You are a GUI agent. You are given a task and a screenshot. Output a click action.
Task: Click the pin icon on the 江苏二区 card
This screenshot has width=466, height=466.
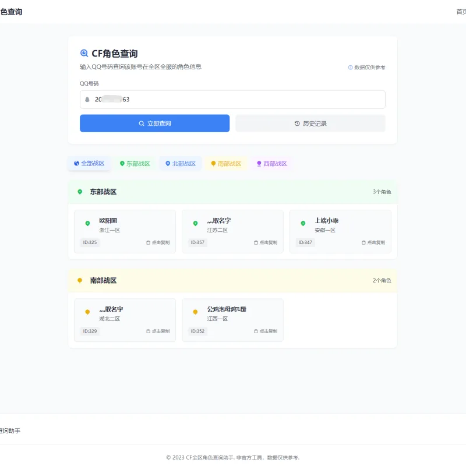tap(195, 223)
